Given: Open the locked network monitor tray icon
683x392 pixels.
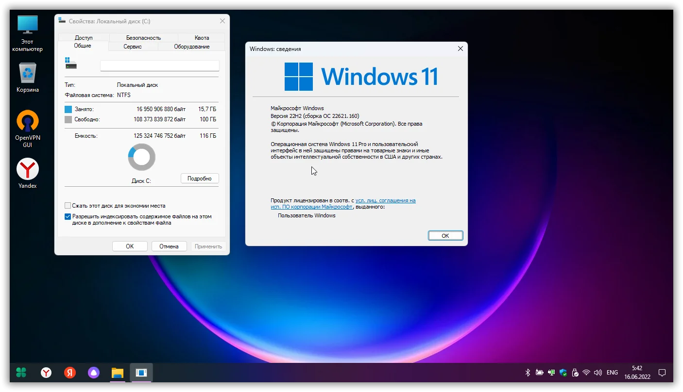Looking at the screenshot, I should pyautogui.click(x=551, y=373).
